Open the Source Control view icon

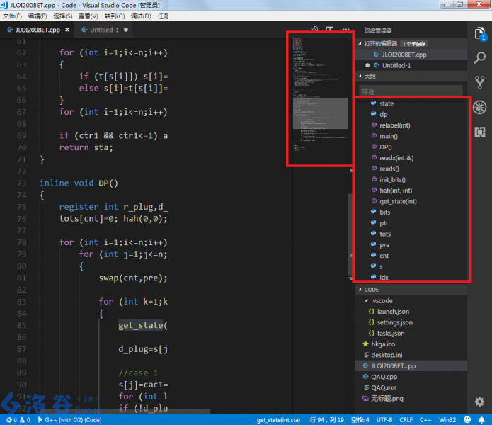[x=480, y=82]
